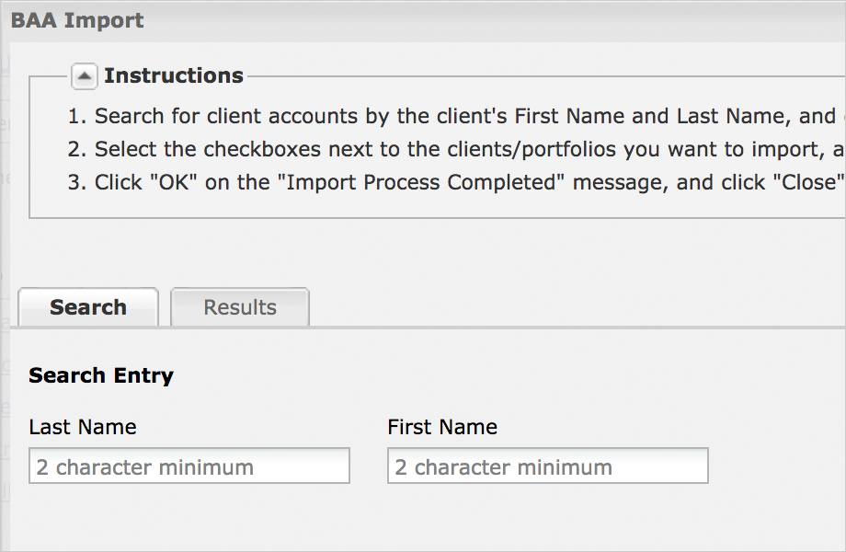Click "Import Process Completed" text in instructions
Viewport: 846px width, 552px height.
[x=426, y=182]
